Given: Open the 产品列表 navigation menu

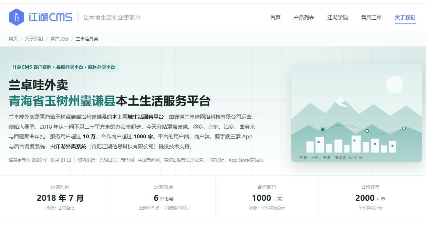Looking at the screenshot, I should click(x=304, y=18).
